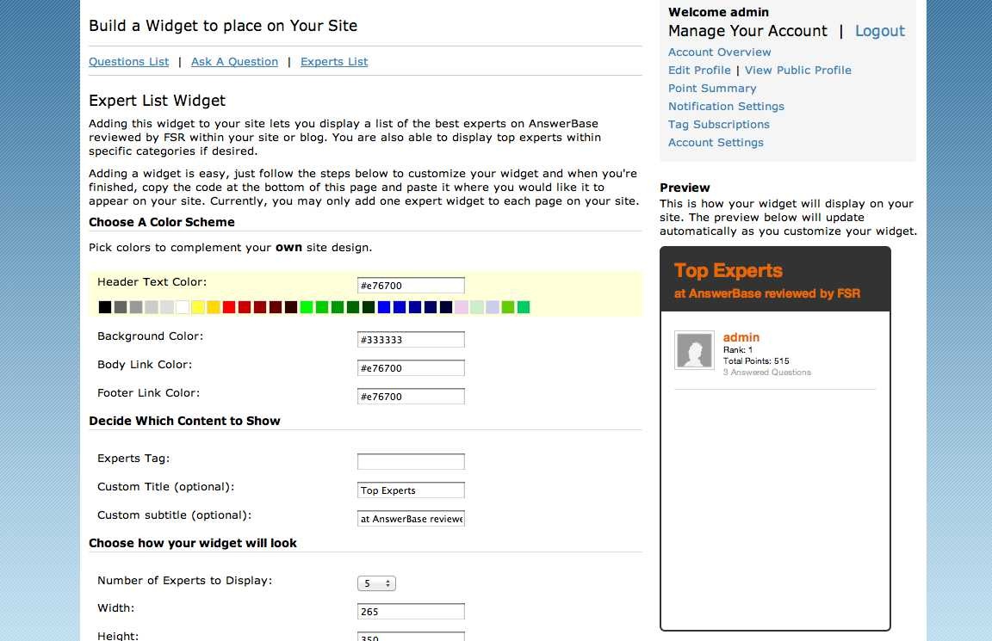The image size is (992, 641).
Task: Open the Edit Profile link
Action: (699, 71)
